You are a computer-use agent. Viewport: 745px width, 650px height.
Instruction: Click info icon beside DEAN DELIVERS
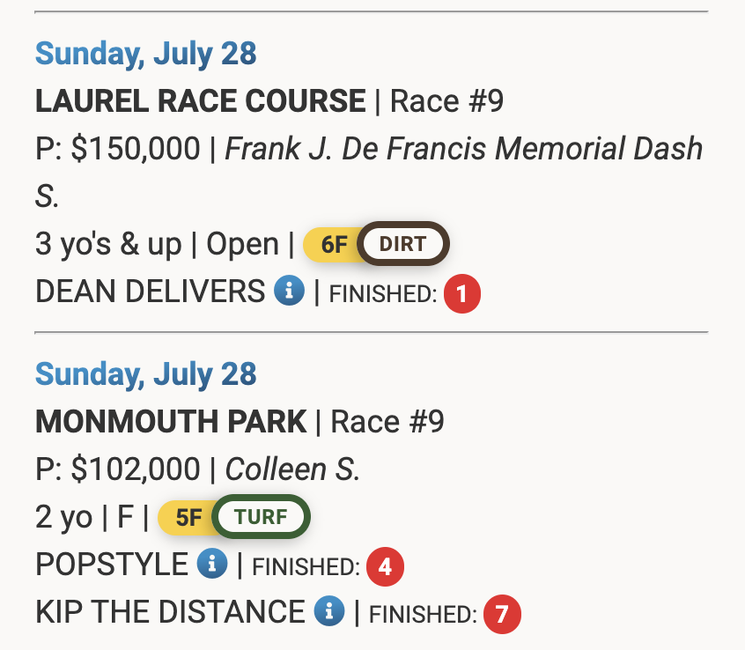(x=289, y=292)
